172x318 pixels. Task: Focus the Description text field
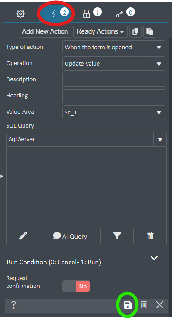coord(114,80)
